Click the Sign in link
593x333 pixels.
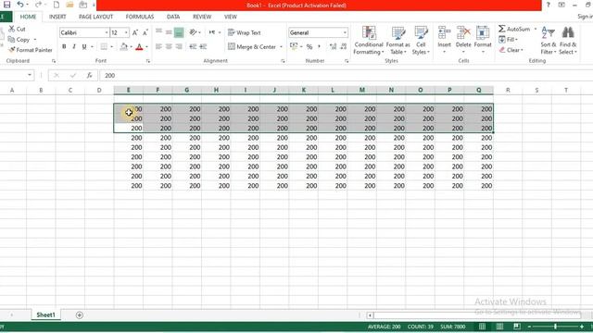point(585,17)
